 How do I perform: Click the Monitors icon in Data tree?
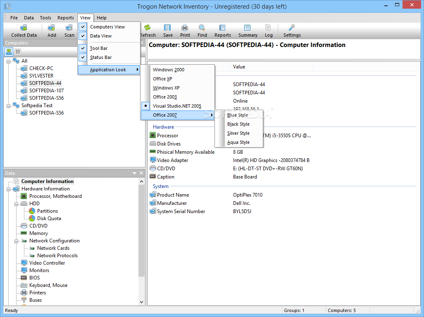24,270
